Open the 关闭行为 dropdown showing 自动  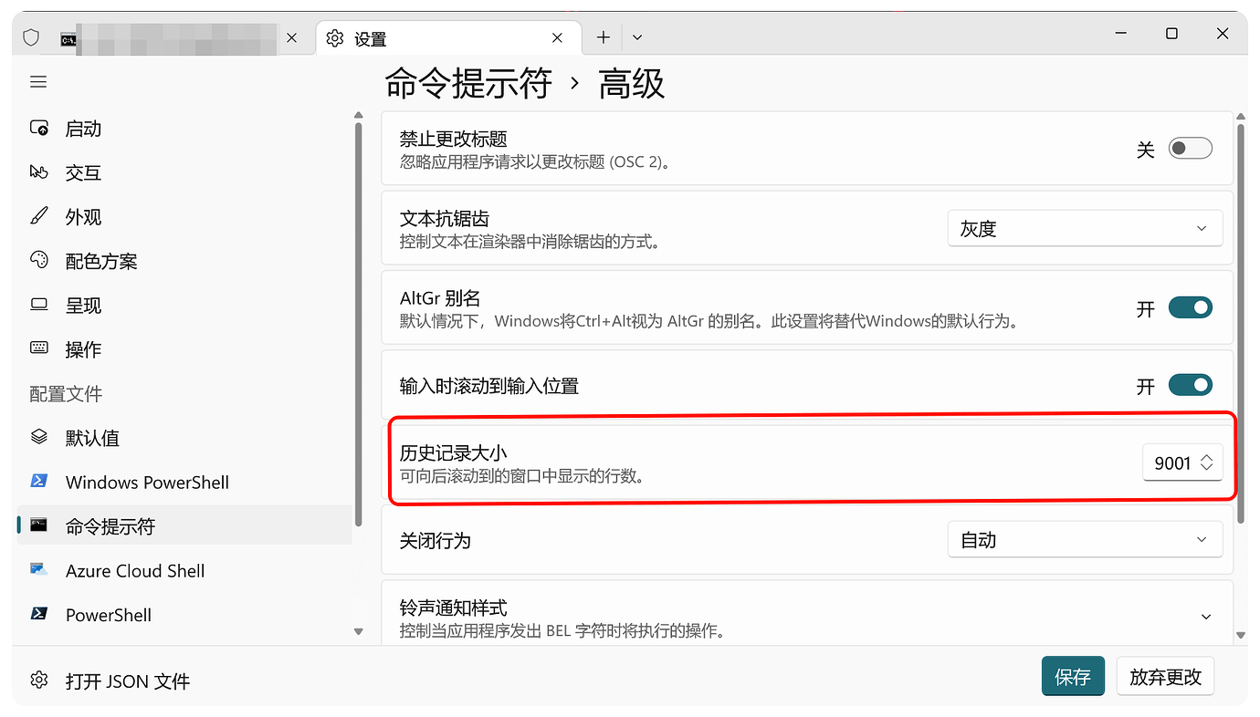coord(1085,540)
